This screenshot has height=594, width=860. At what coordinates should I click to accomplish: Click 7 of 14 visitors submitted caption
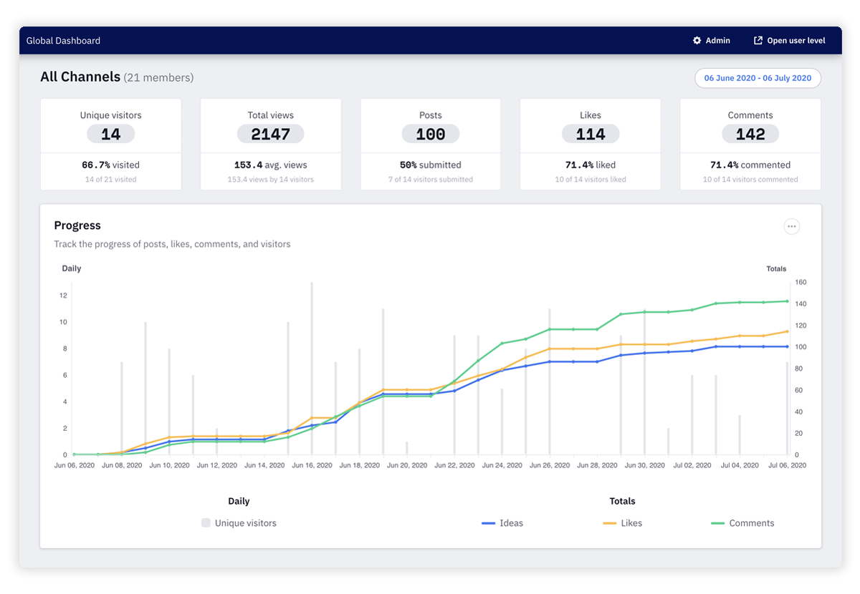pyautogui.click(x=431, y=180)
